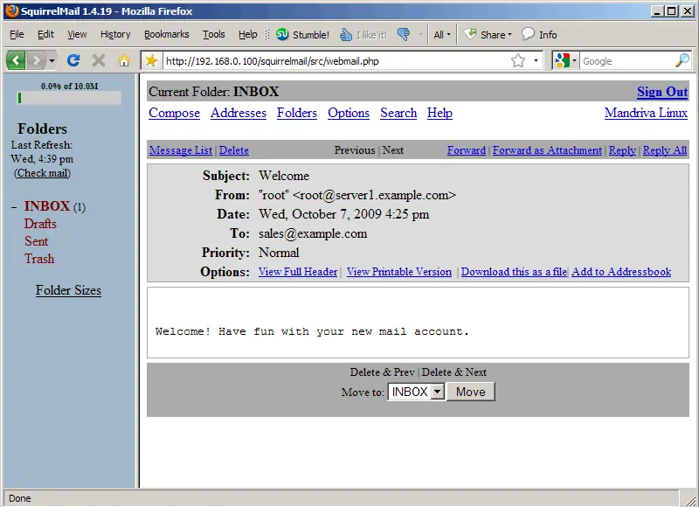
Task: Open the File menu
Action: click(x=17, y=34)
